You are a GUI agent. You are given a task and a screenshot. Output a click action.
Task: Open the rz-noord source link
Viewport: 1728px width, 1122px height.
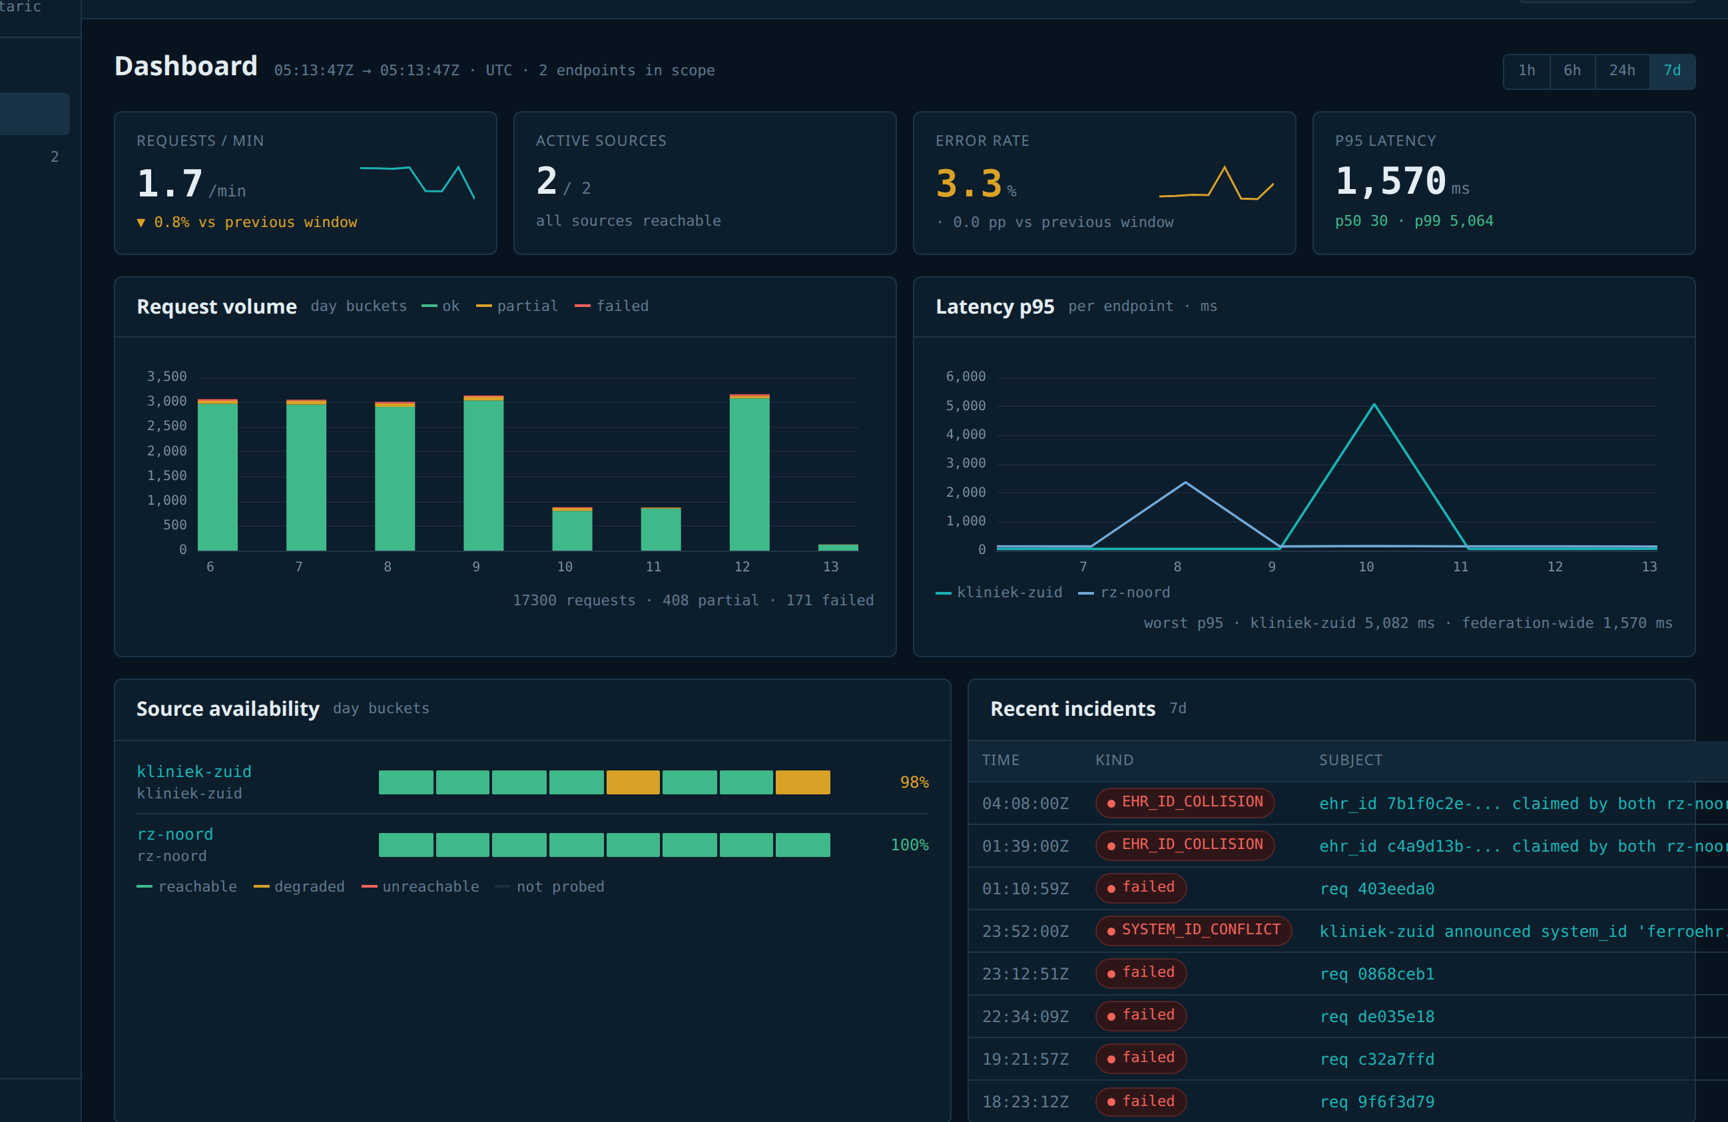[x=175, y=834]
